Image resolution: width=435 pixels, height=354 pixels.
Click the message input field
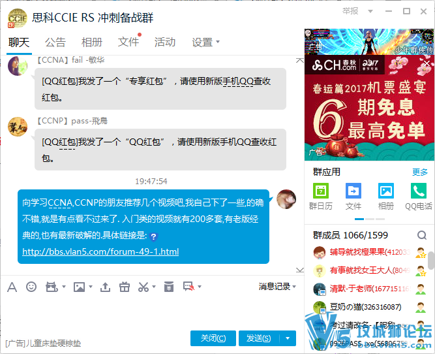click(150, 311)
